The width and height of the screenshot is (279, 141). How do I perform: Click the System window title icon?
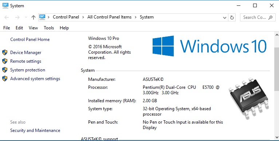pos(5,6)
